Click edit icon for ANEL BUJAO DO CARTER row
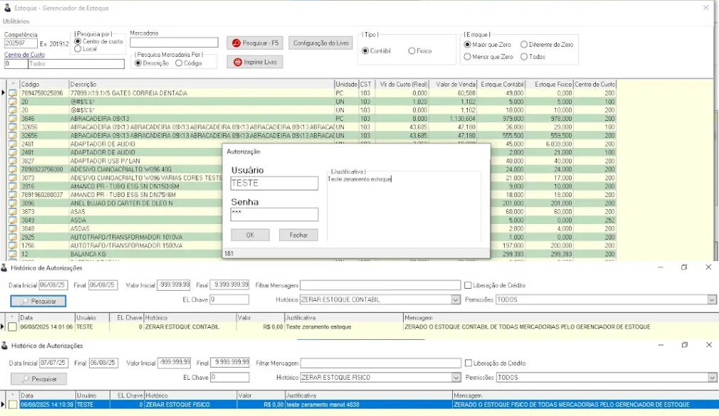 (13, 203)
